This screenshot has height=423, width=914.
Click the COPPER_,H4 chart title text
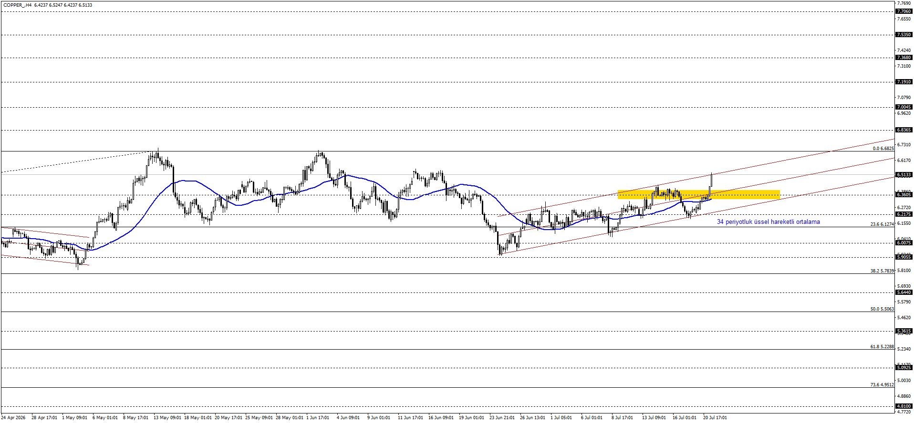[18, 5]
